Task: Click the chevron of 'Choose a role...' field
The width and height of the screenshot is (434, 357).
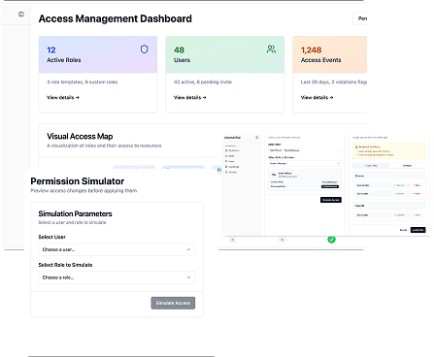Action: pyautogui.click(x=188, y=277)
